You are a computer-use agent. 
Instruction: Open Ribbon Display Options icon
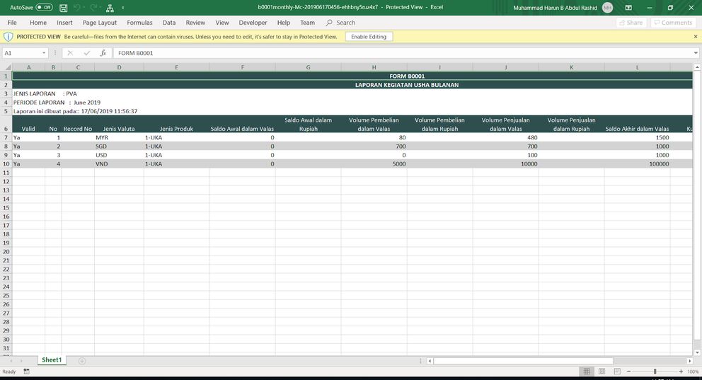[628, 8]
